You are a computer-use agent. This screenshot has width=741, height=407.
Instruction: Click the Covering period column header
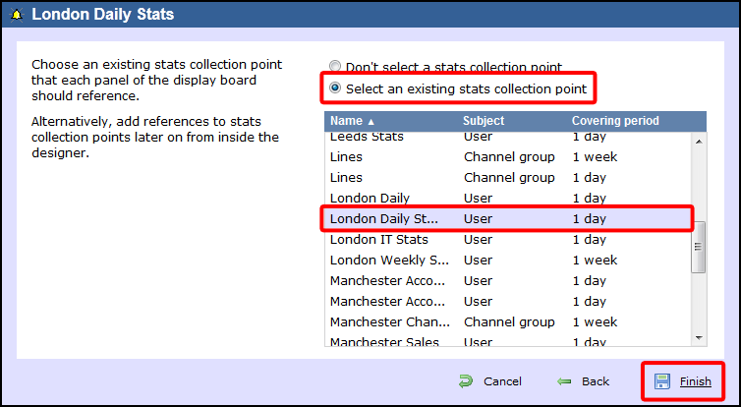pos(615,121)
